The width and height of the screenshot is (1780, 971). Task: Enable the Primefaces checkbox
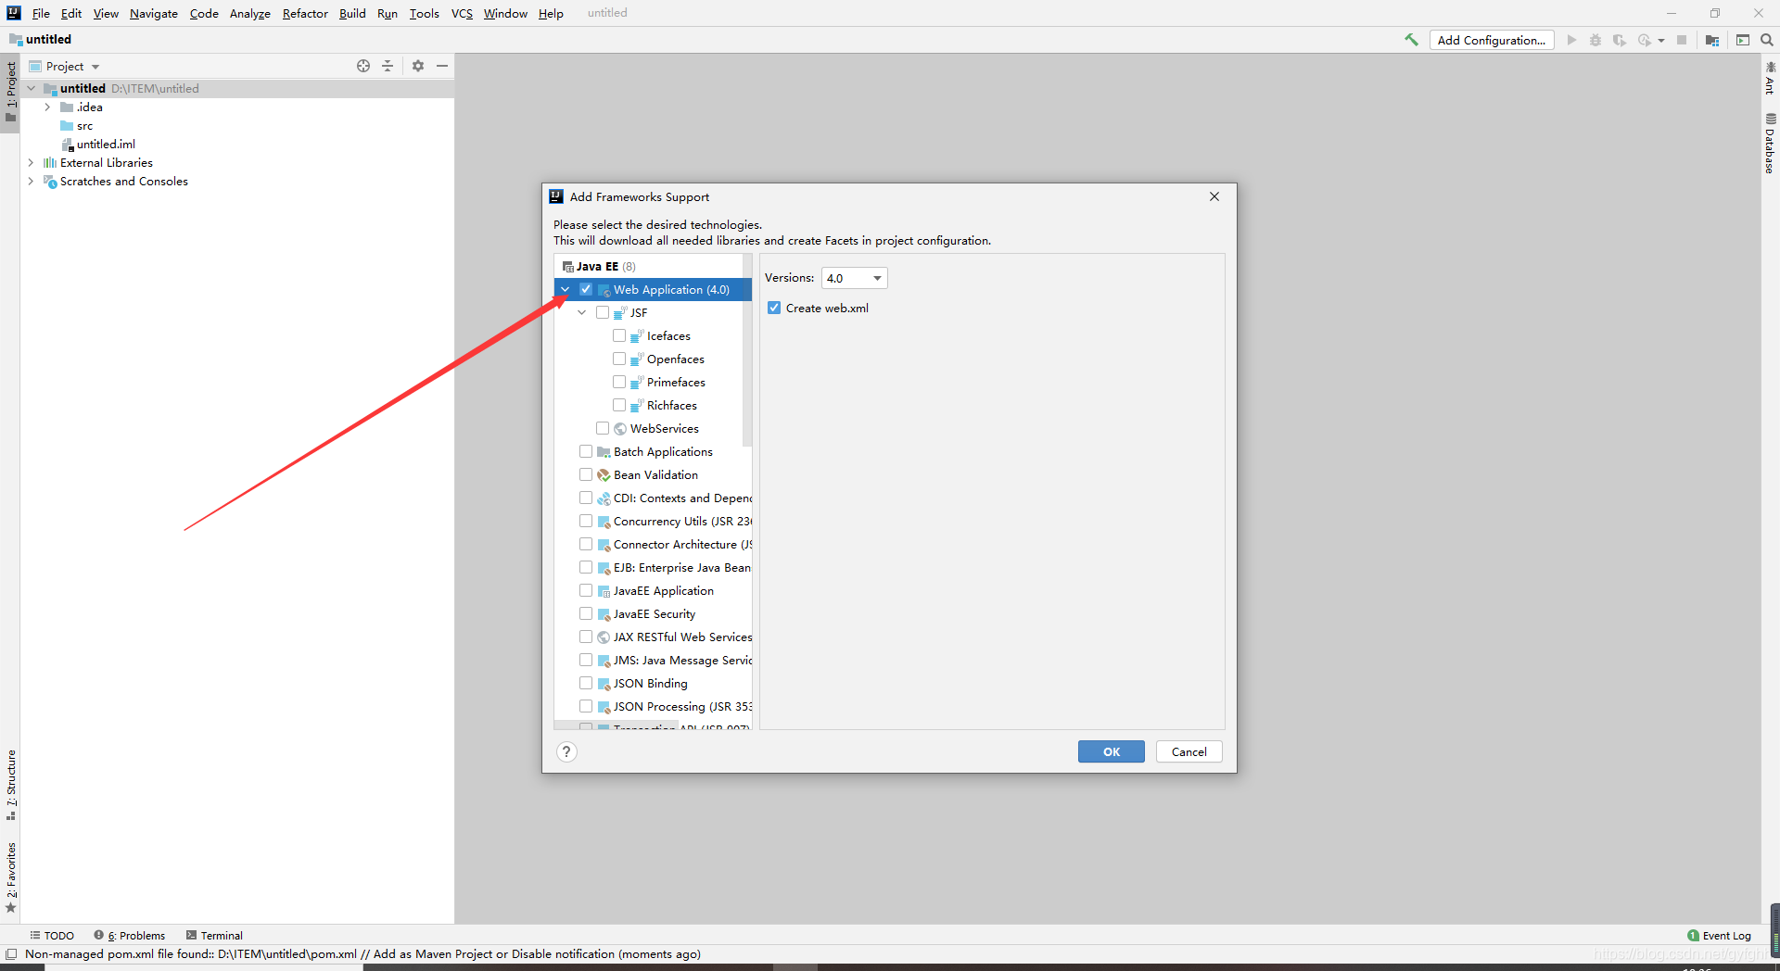[619, 382]
